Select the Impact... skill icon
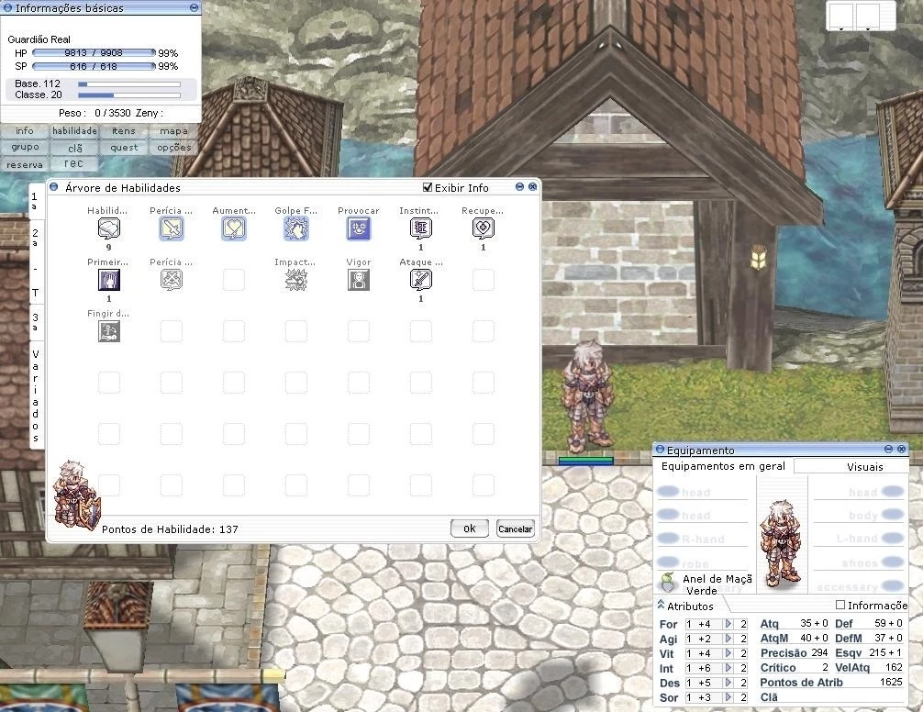The width and height of the screenshot is (923, 712). (x=296, y=280)
